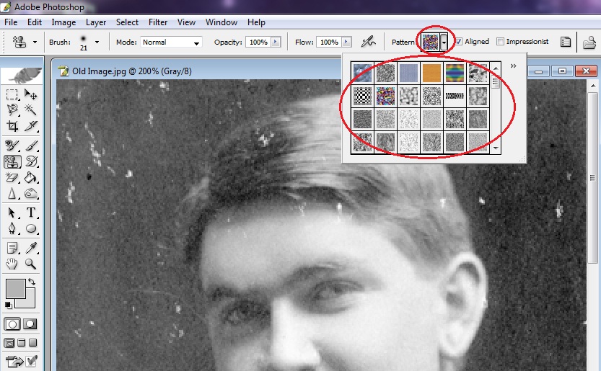The image size is (601, 371).
Task: Select the Path Selection arrow tool
Action: 12,213
